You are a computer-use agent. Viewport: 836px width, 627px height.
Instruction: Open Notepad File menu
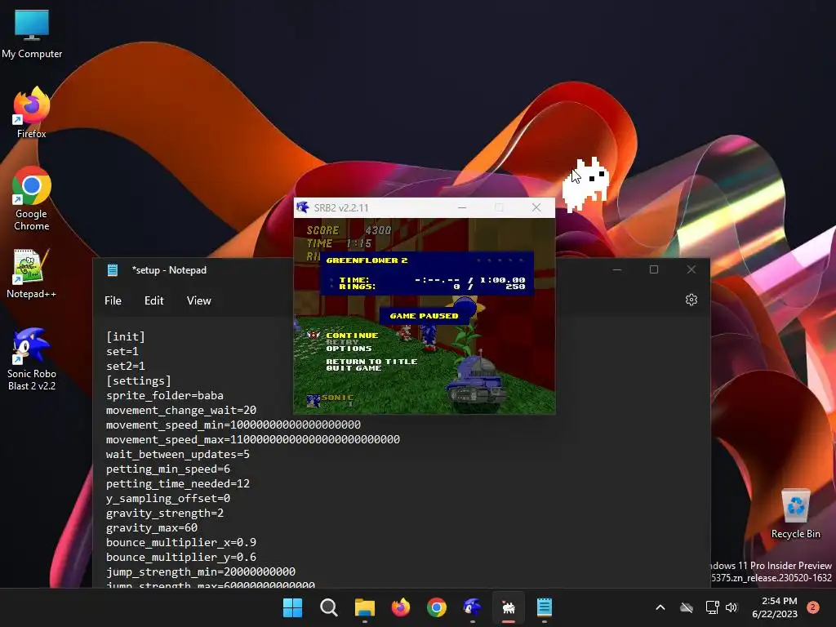(x=113, y=300)
